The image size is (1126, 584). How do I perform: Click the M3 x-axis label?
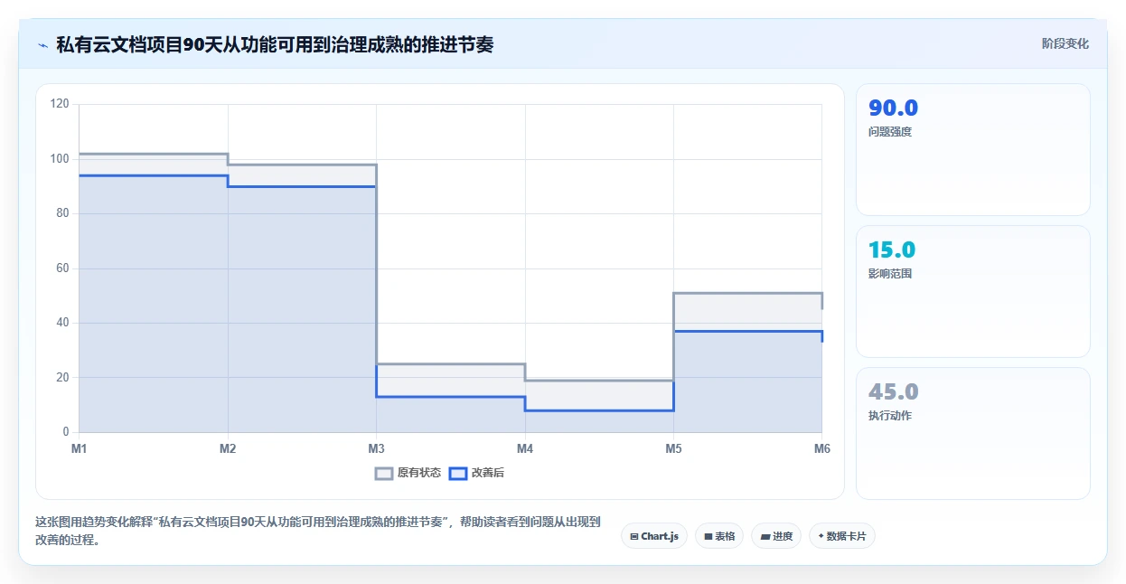376,448
